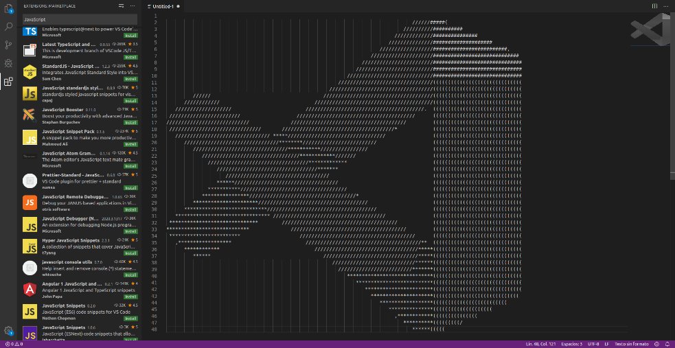
Task: Click the JavaScript search field in Extensions
Action: pyautogui.click(x=80, y=19)
